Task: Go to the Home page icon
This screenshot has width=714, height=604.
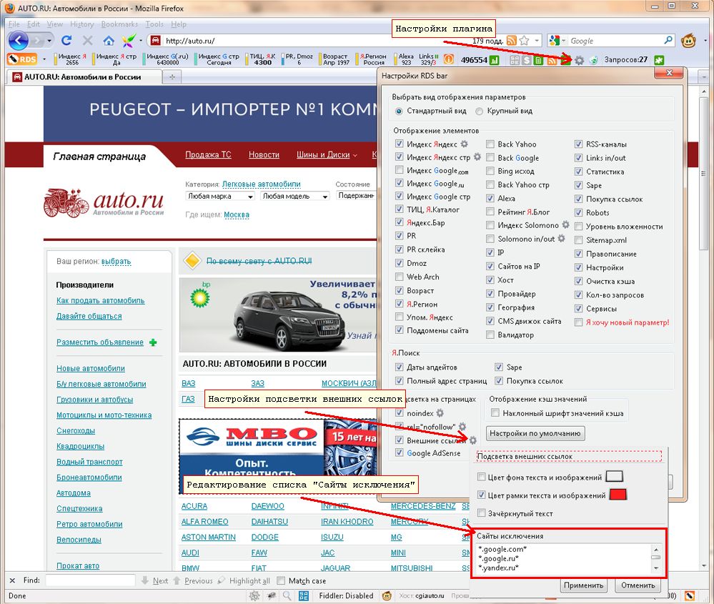Action: [109, 41]
